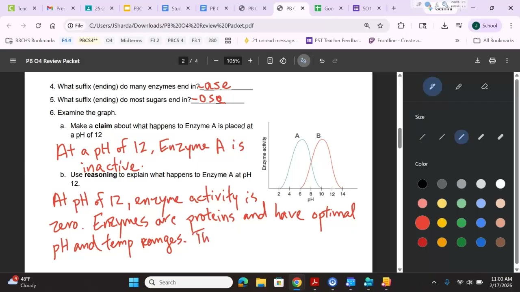Choose the selected medium pen size

[461, 137]
